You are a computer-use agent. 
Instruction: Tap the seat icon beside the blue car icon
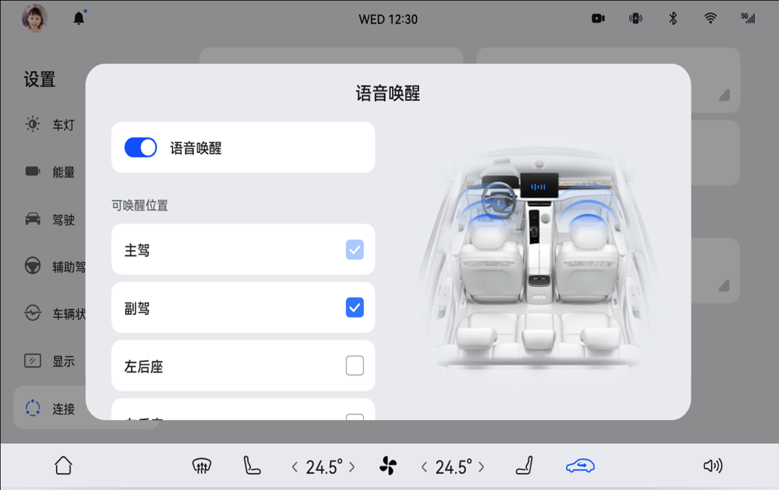pos(523,465)
